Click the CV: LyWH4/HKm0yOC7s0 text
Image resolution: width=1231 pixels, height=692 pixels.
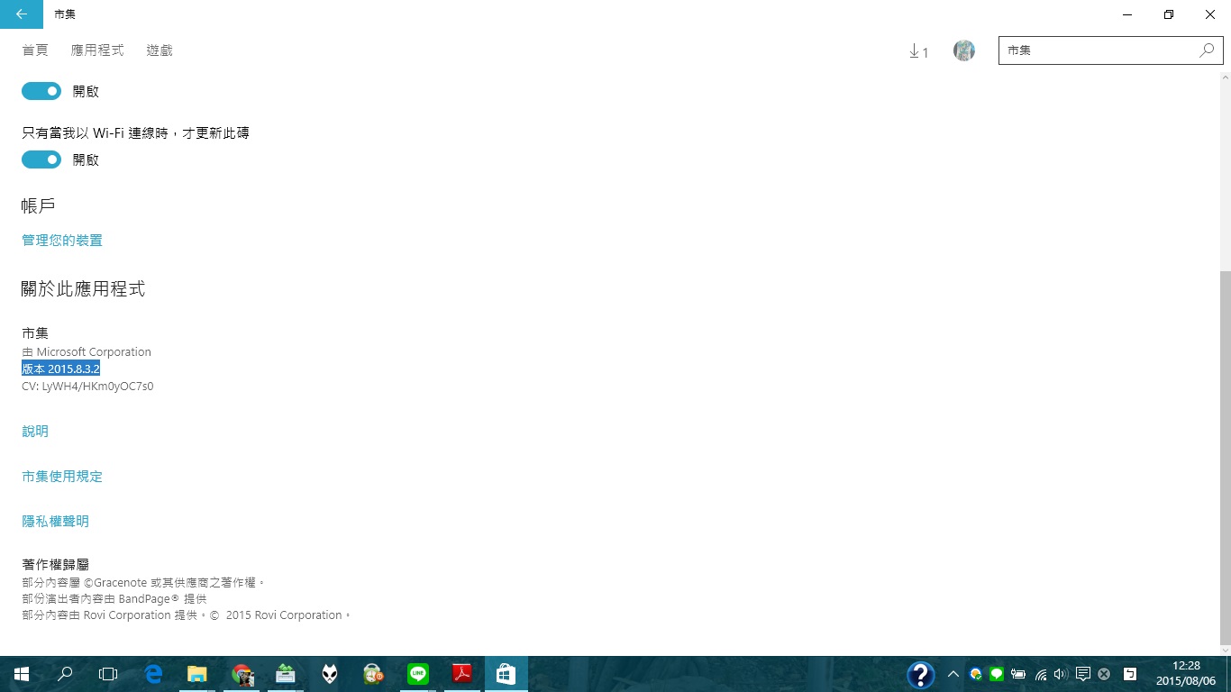click(87, 387)
